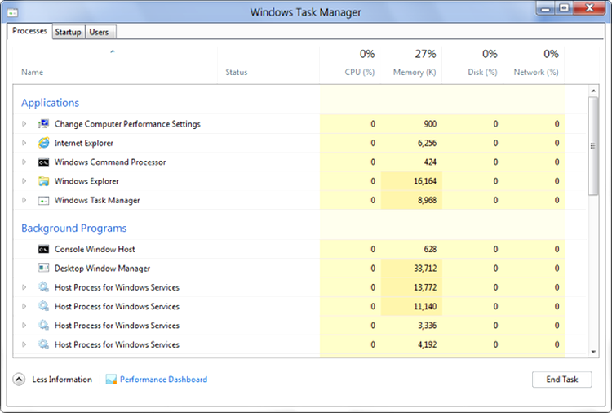The image size is (612, 413).
Task: Sort by the Disk (%) column header
Action: (483, 72)
